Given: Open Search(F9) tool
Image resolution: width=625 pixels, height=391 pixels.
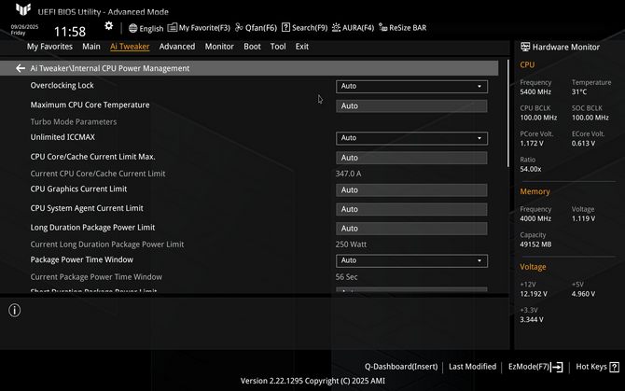Looking at the screenshot, I should (x=304, y=28).
